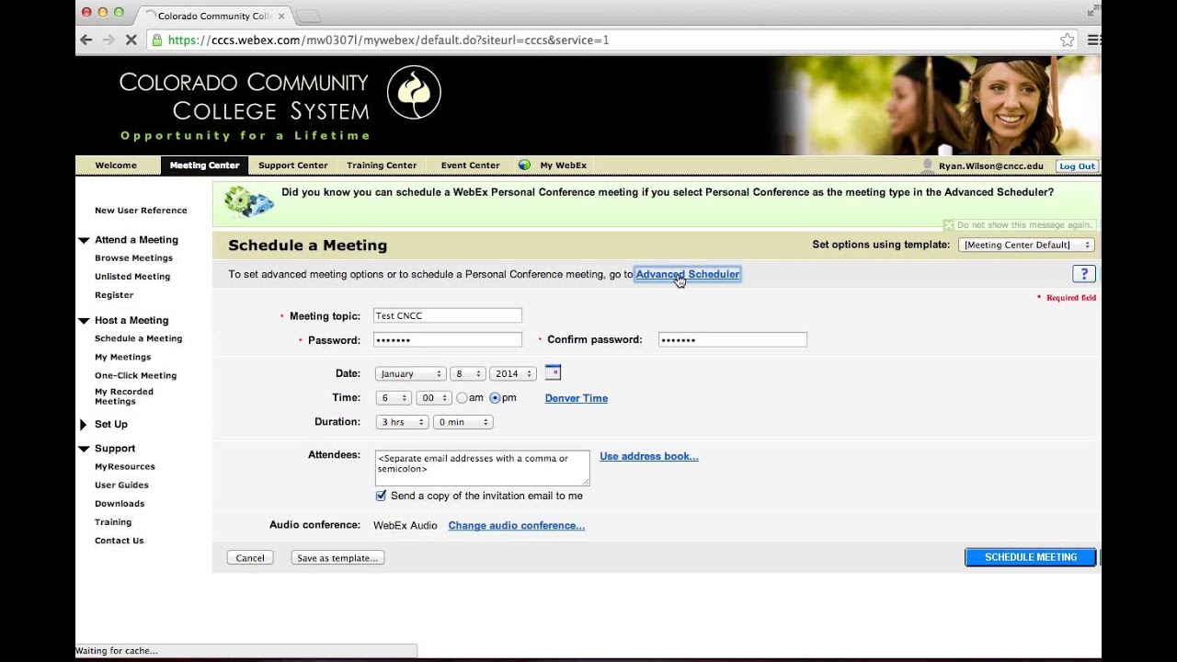Click the Save as template button
This screenshot has width=1177, height=662.
(x=337, y=558)
